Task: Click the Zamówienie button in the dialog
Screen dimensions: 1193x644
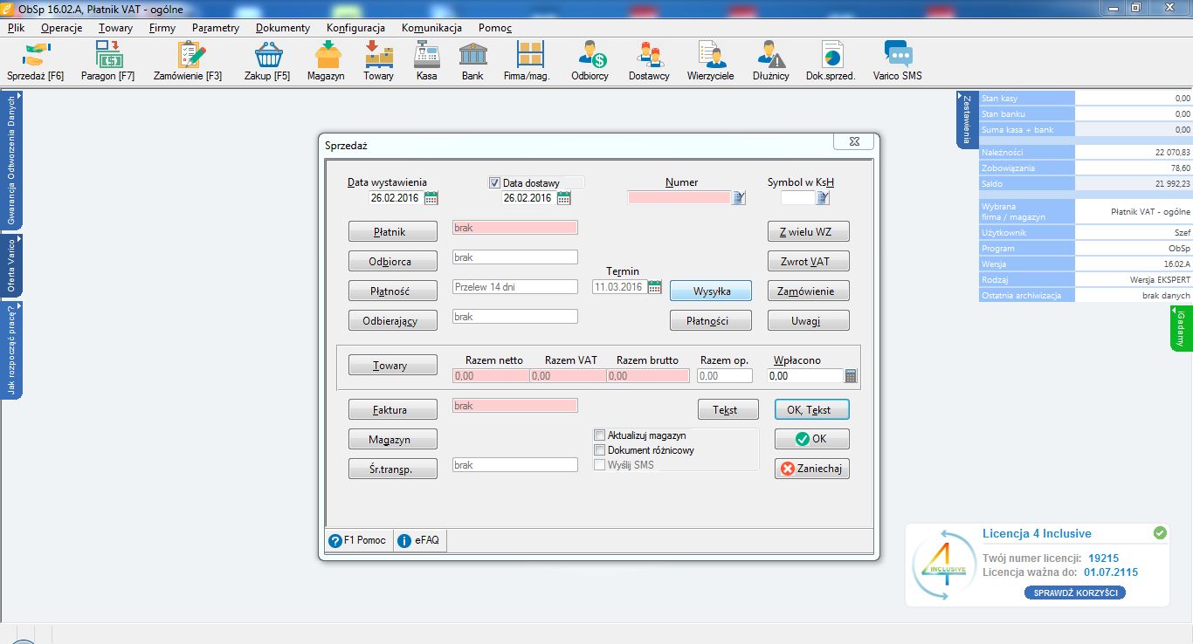Action: 808,291
